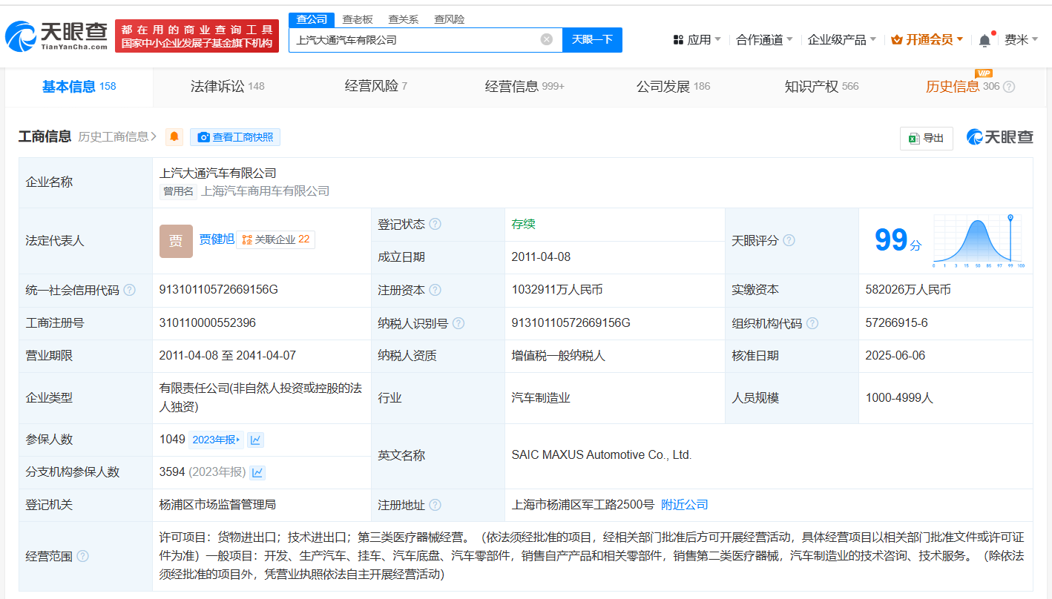Click the company name search input field
Viewport: 1052px width, 599px height.
pos(415,40)
